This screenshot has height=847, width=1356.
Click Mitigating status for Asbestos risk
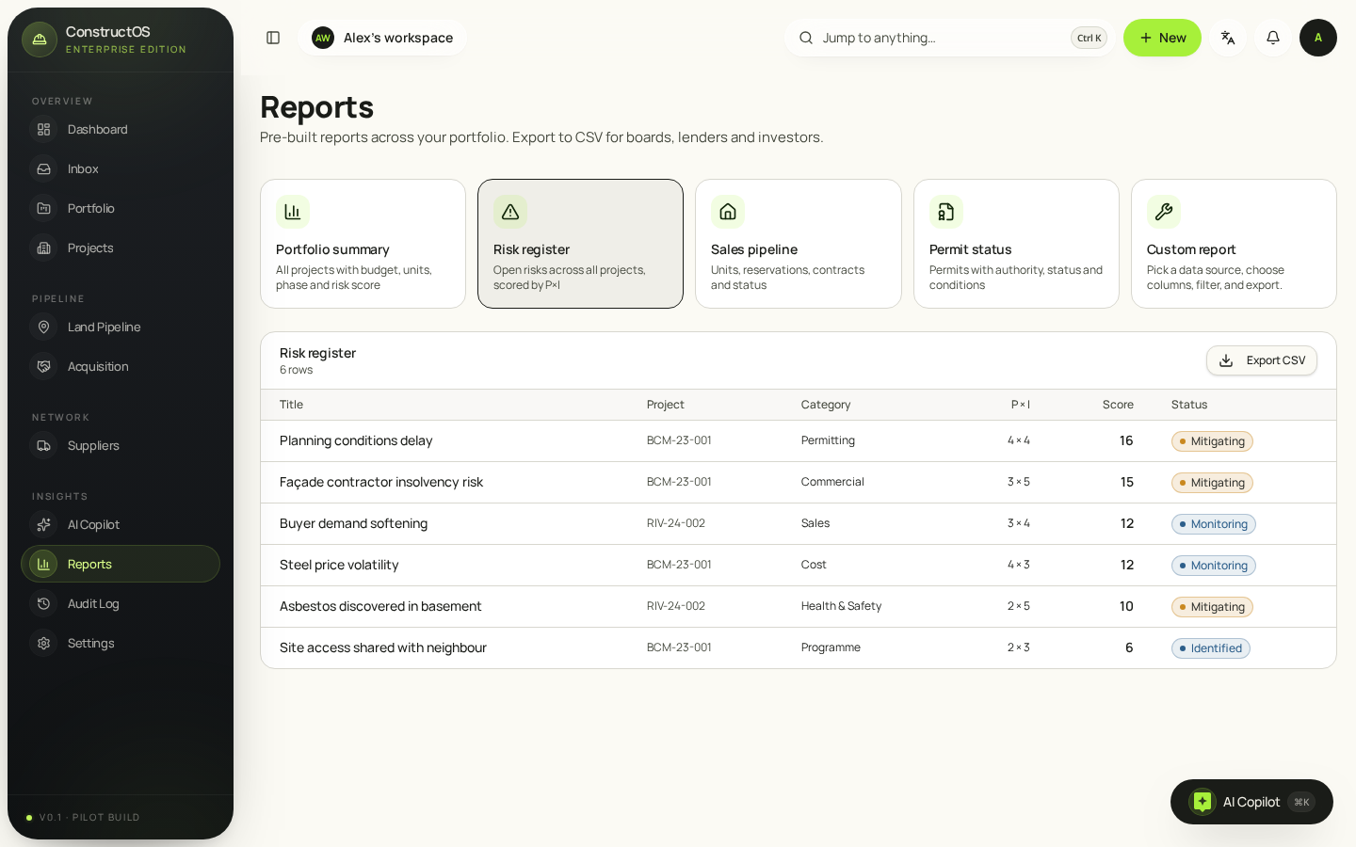pyautogui.click(x=1212, y=607)
